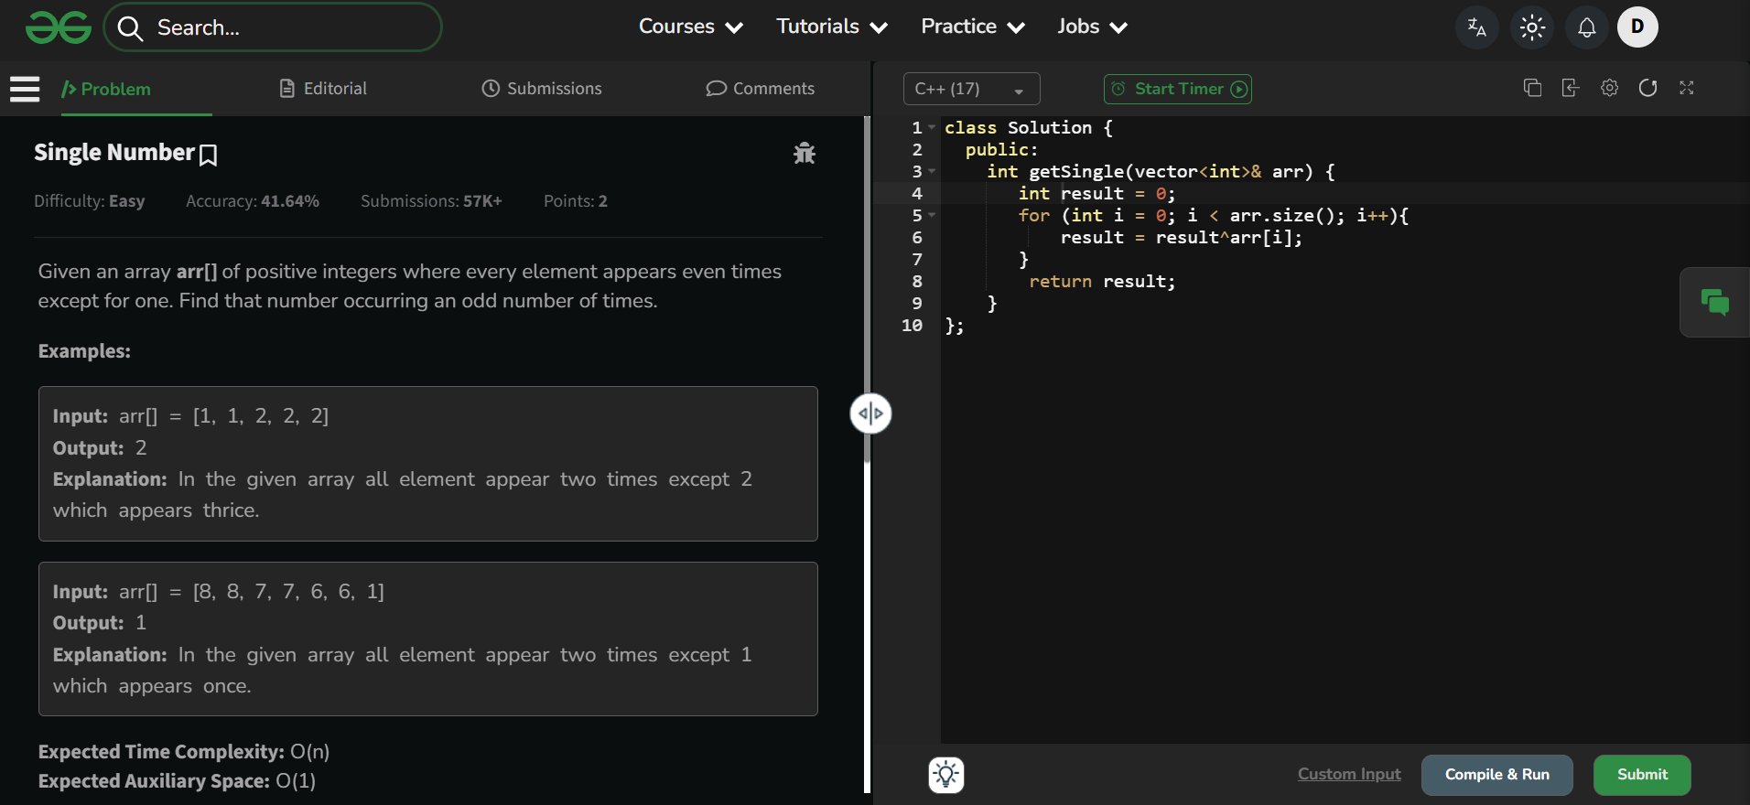Expand the Tutorials dropdown
Screen dimensions: 1750x805
[831, 27]
